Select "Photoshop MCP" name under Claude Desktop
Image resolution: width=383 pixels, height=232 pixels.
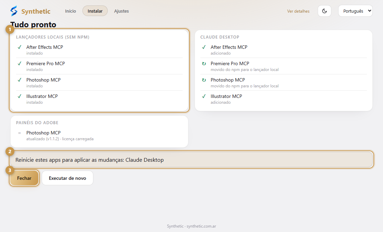pyautogui.click(x=228, y=80)
